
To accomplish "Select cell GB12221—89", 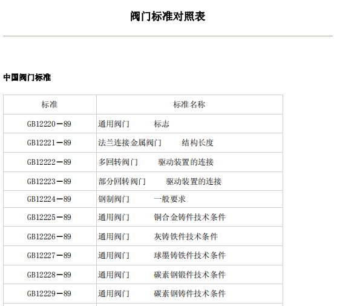I will pyautogui.click(x=49, y=143).
